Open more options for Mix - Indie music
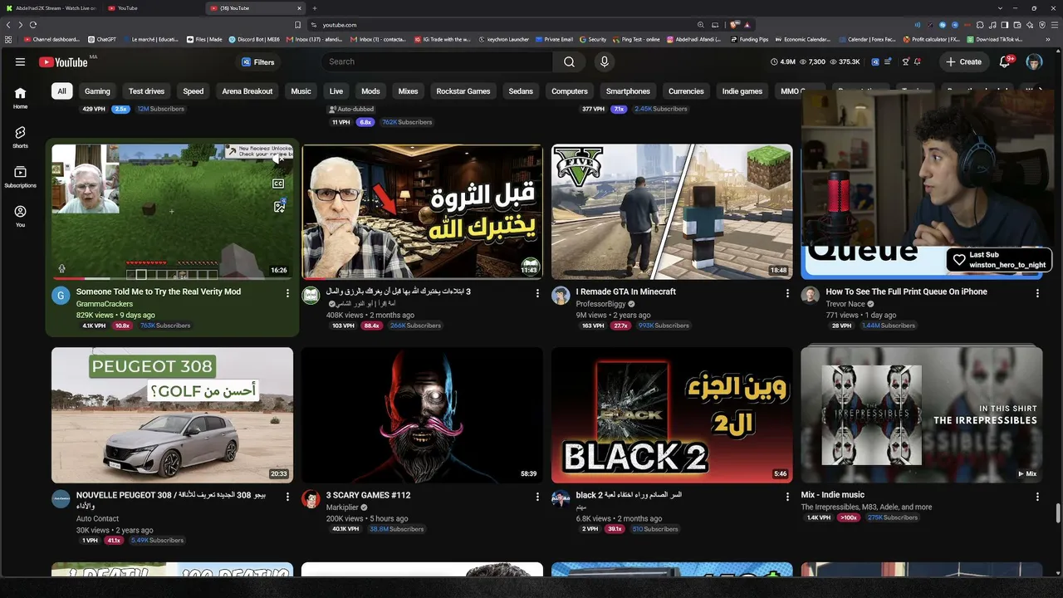1063x598 pixels. pos(1037,497)
